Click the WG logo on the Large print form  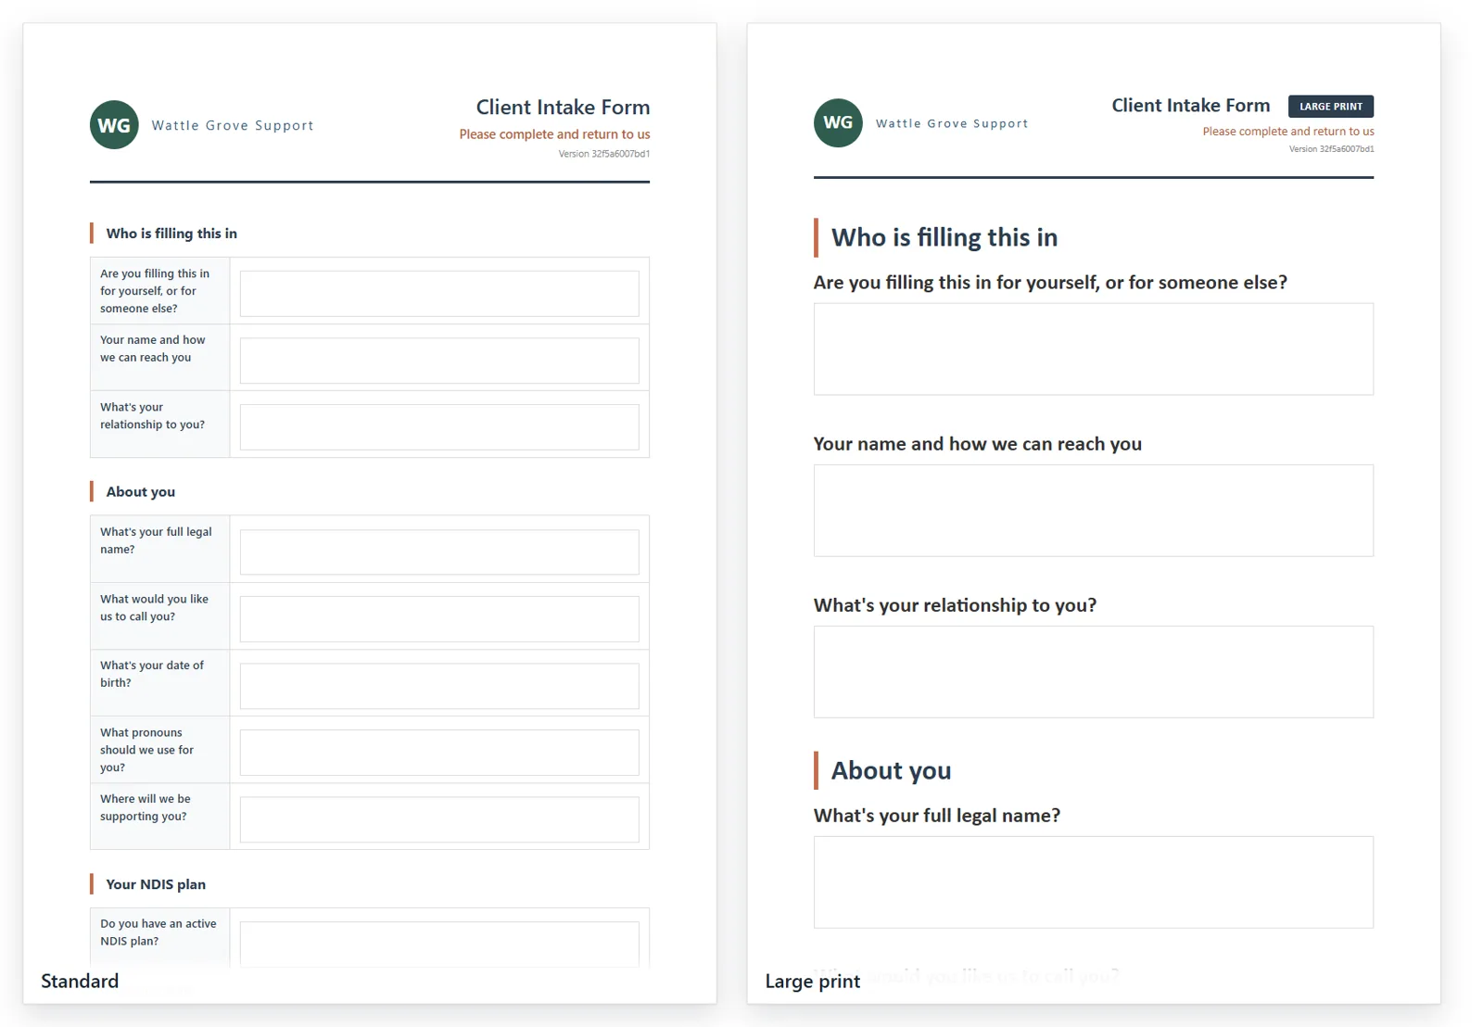point(838,123)
